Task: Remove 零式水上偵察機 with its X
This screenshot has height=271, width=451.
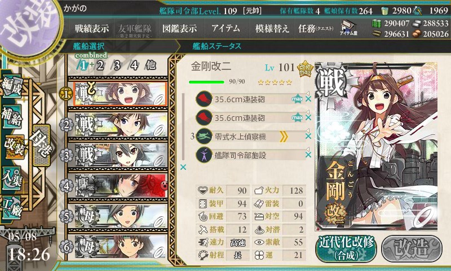Action: coord(308,136)
